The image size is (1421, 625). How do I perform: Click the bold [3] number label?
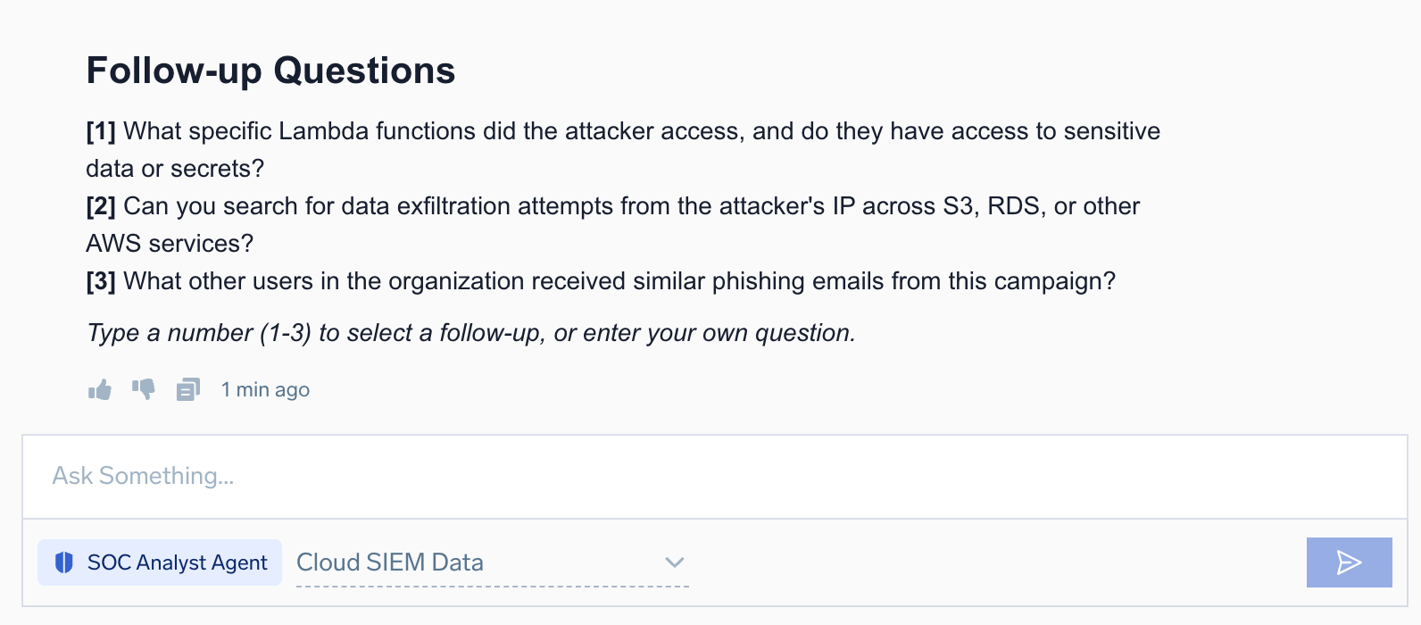tap(101, 281)
